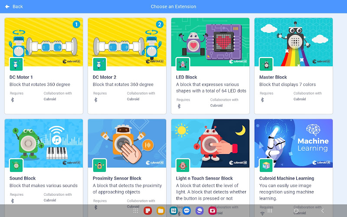Click the Light n Touch Sensor Block title
The image size is (347, 217).
pyautogui.click(x=204, y=178)
